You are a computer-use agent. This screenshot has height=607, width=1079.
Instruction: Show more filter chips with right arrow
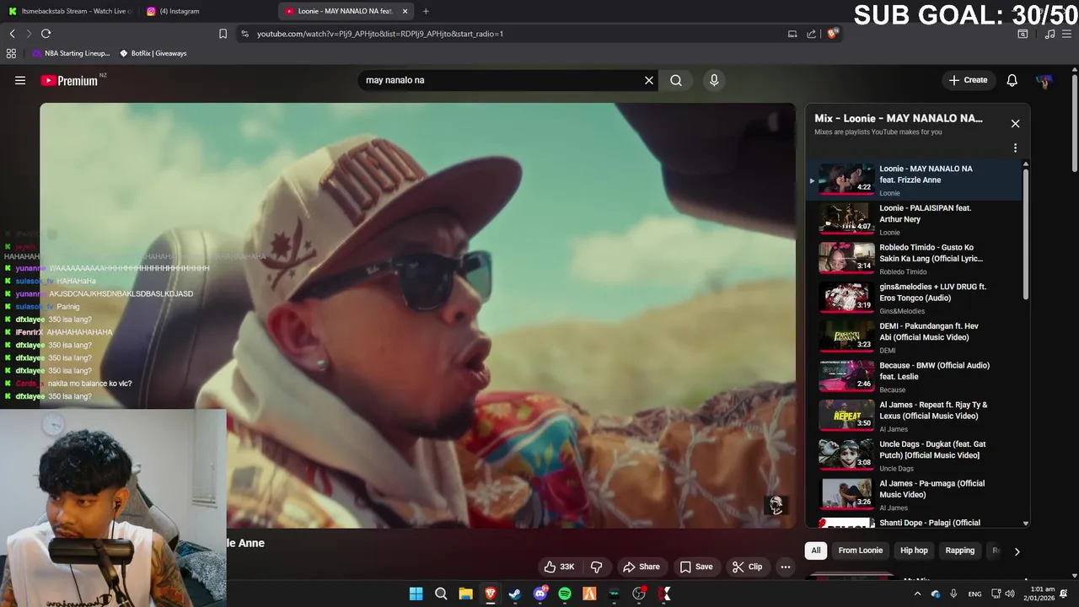click(x=1017, y=551)
